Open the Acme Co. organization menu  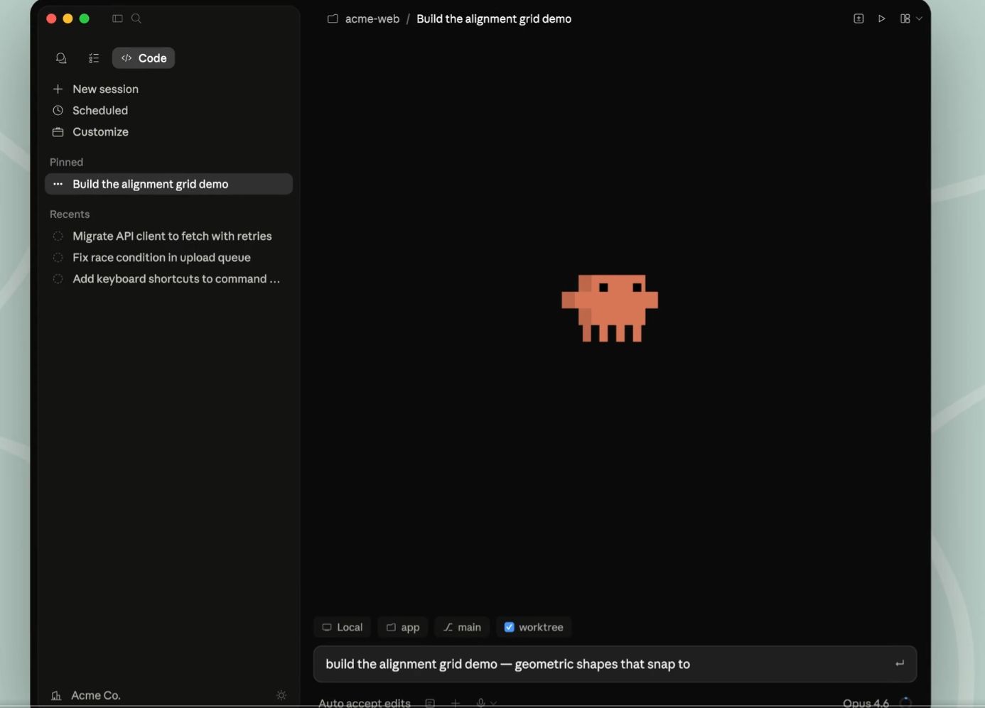pos(86,695)
